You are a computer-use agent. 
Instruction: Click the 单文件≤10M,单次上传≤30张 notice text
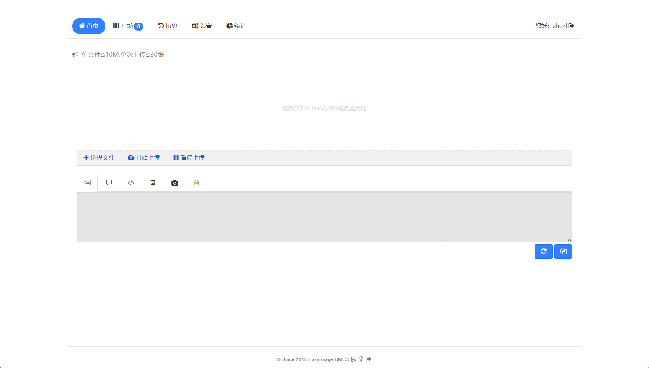tap(123, 55)
